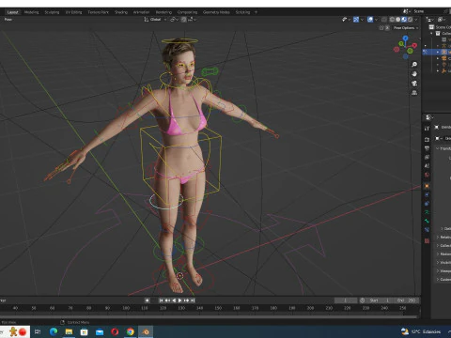451x338 pixels.
Task: Open the View Layer properties tab
Action: pos(427,157)
